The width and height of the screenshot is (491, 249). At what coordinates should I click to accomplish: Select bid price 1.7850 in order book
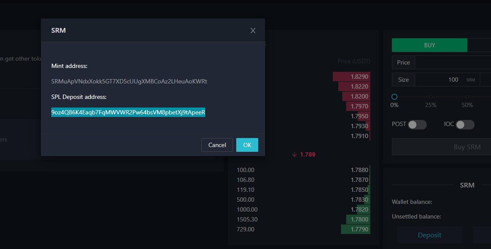(x=360, y=190)
